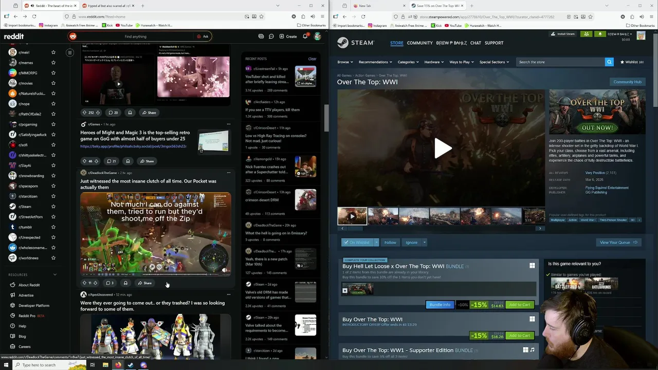658x370 pixels.
Task: Click Bundle Info button
Action: [x=440, y=305]
